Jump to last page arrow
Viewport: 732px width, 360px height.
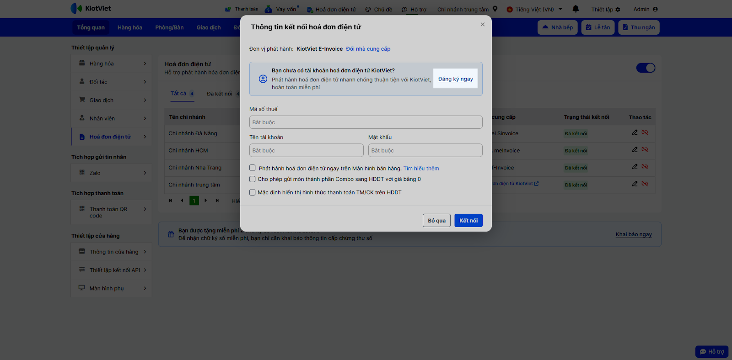217,201
